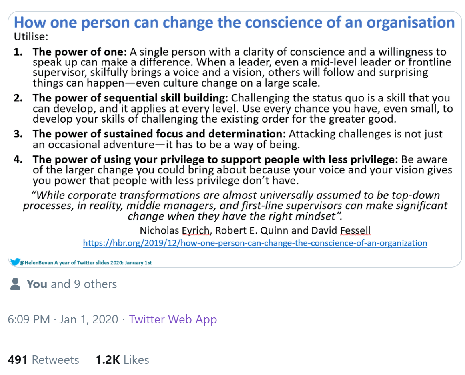Image resolution: width=465 pixels, height=375 pixels.
Task: Click the italic quote about corporate transformations
Action: (235, 206)
